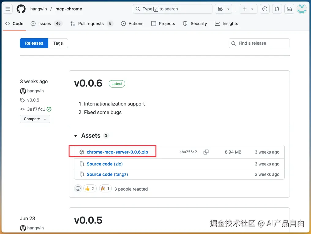Viewport: 311px width, 234px height.
Task: Click the sha256:2… hash text
Action: (189, 152)
